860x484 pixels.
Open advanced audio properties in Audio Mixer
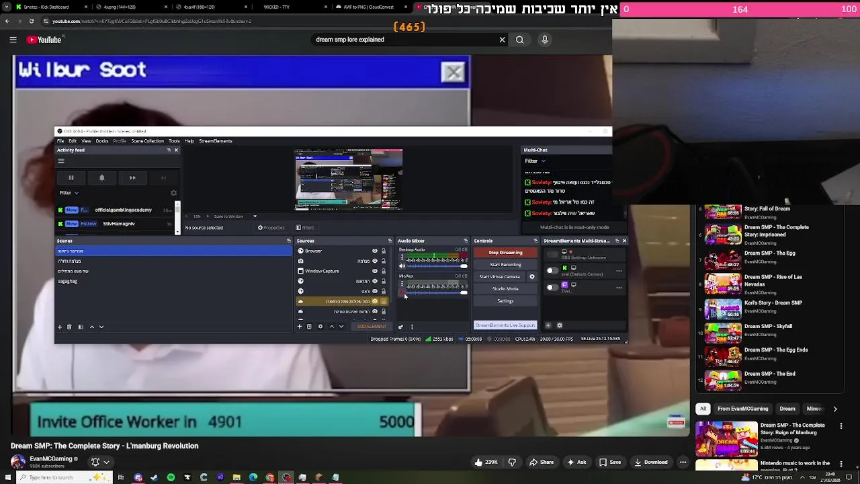(x=401, y=327)
